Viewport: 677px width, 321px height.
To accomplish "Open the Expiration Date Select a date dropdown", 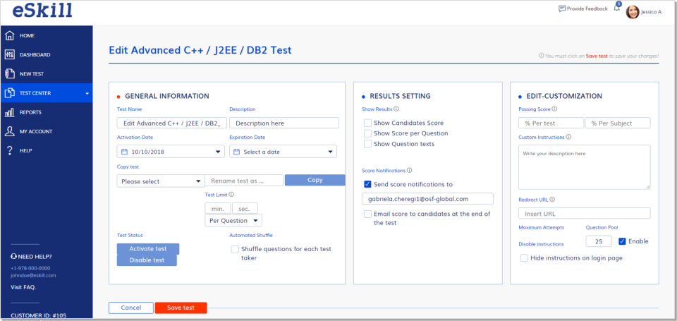I will coord(283,152).
